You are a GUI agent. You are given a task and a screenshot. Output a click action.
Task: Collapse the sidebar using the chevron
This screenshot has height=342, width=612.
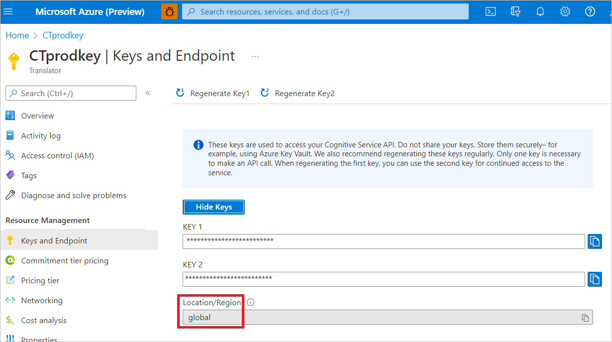(148, 93)
